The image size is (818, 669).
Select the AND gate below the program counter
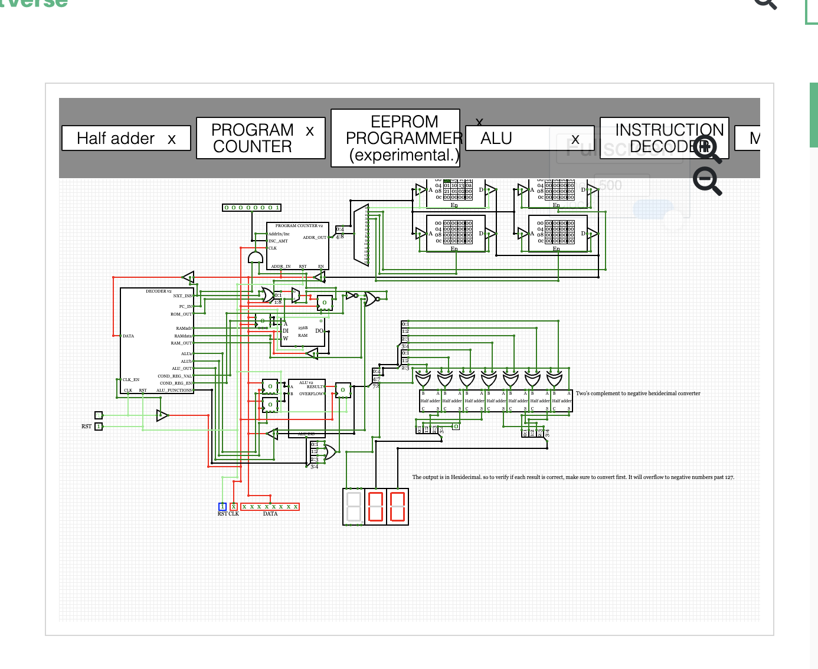tap(255, 257)
